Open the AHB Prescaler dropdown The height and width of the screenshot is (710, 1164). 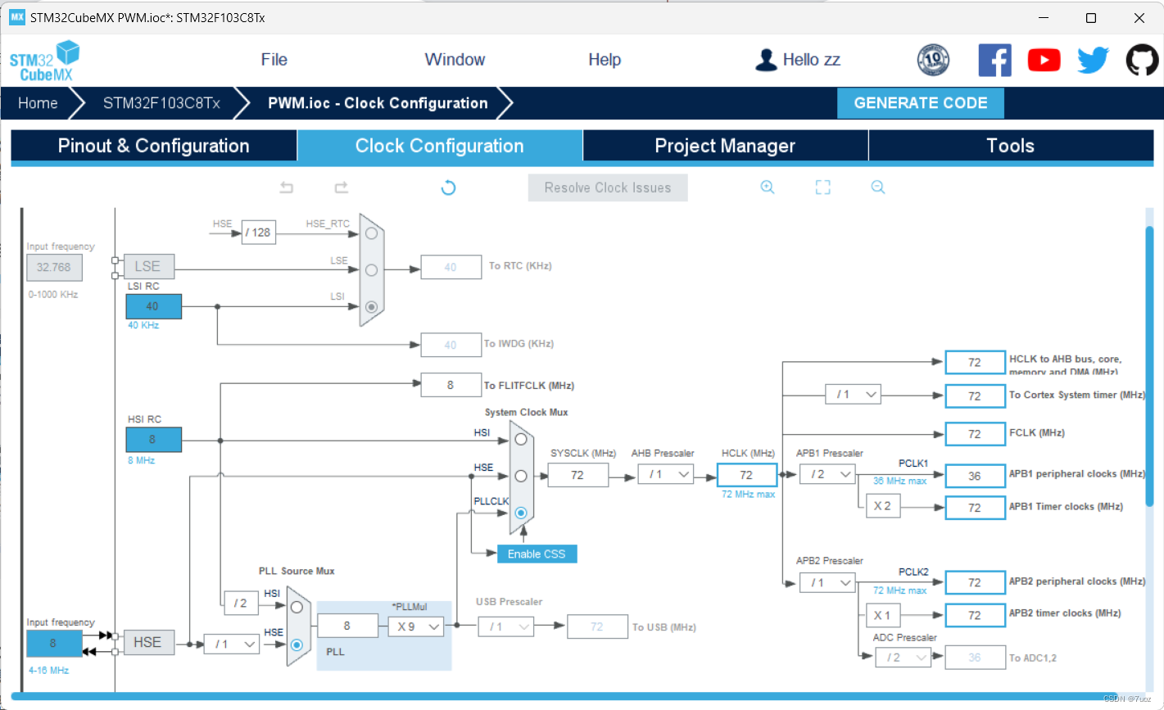[666, 474]
